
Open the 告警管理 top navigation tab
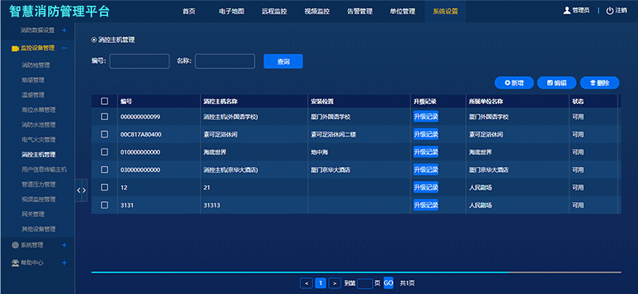pos(360,11)
